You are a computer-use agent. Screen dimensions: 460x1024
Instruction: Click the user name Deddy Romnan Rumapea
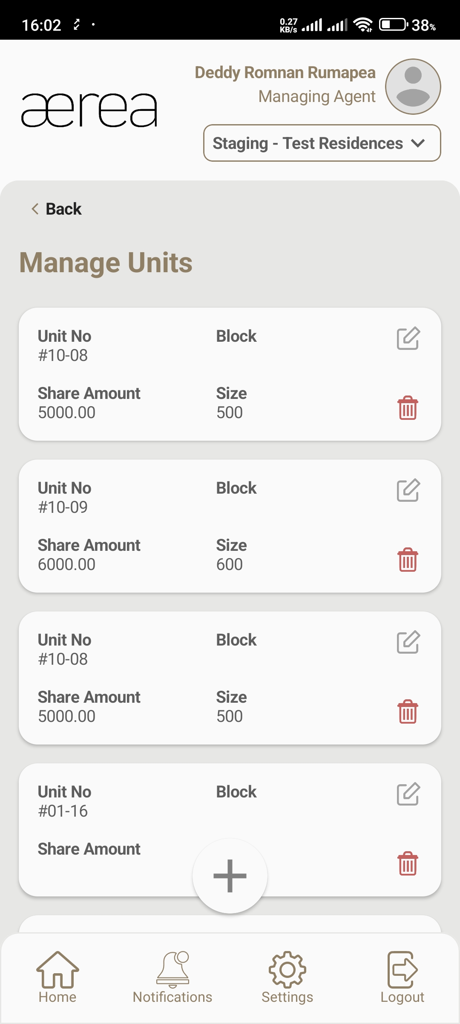(285, 73)
